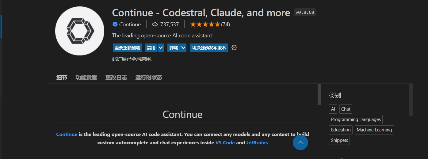This screenshot has width=428, height=159.
Task: Select the 运行时状态 tab
Action: pyautogui.click(x=149, y=78)
